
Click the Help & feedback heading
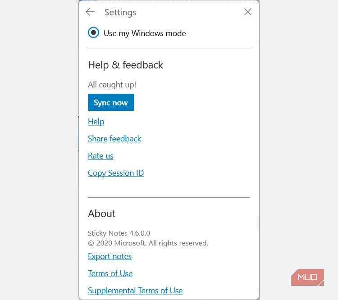125,65
